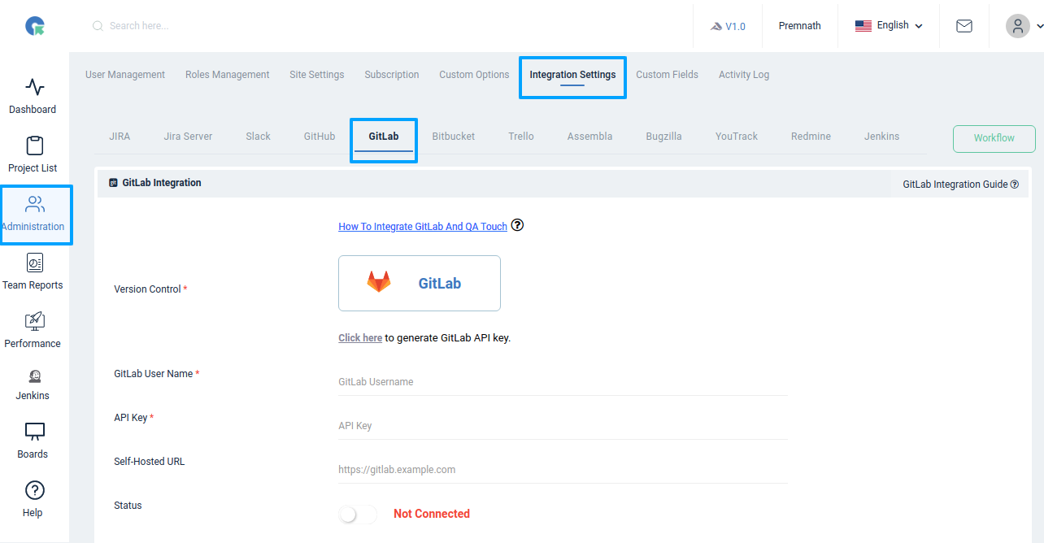Click the Help question mark icon

tap(33, 490)
